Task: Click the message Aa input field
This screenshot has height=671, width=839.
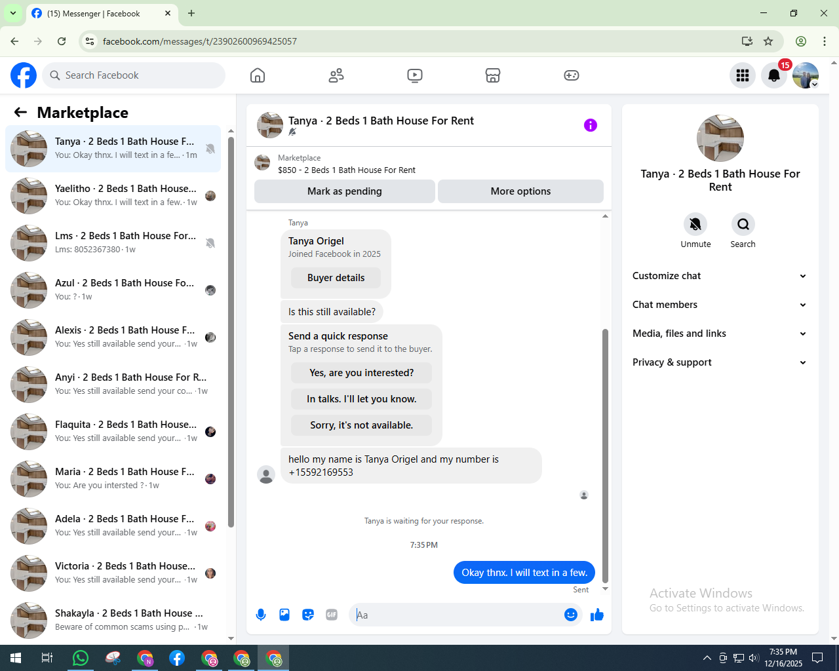Action: (458, 615)
